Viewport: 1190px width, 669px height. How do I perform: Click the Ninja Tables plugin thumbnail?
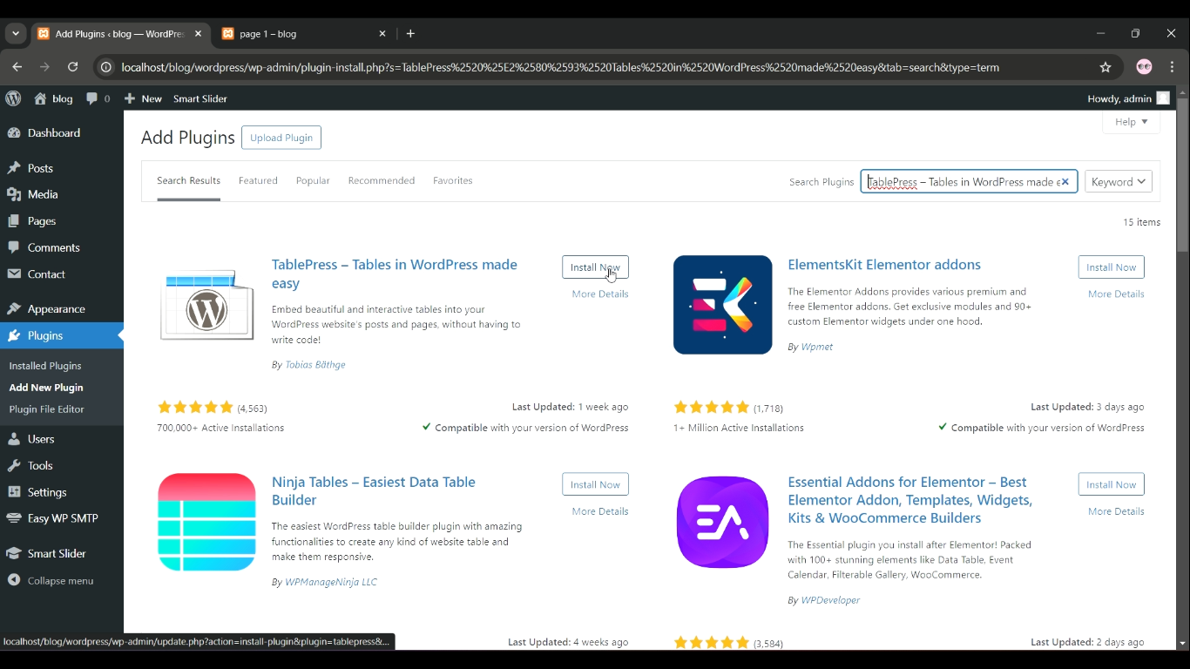pyautogui.click(x=206, y=522)
